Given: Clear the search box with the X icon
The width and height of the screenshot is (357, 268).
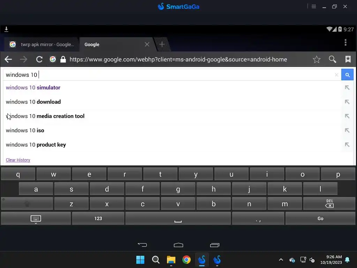Looking at the screenshot, I should 336,75.
